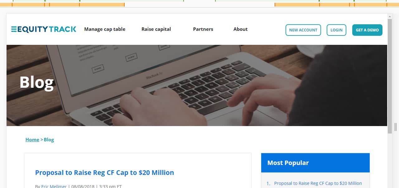Open first Most Popular list item link
The width and height of the screenshot is (399, 188).
(x=318, y=183)
